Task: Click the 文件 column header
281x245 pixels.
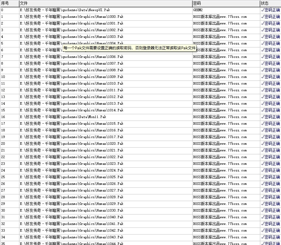Action: pos(106,3)
